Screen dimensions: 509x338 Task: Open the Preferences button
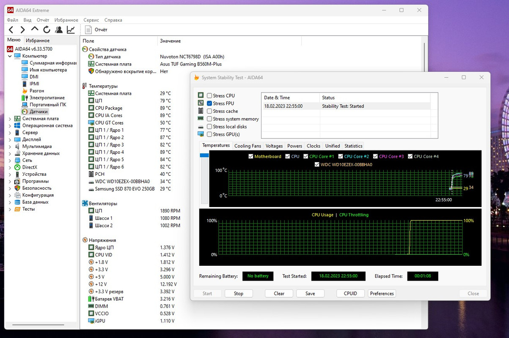pos(382,294)
